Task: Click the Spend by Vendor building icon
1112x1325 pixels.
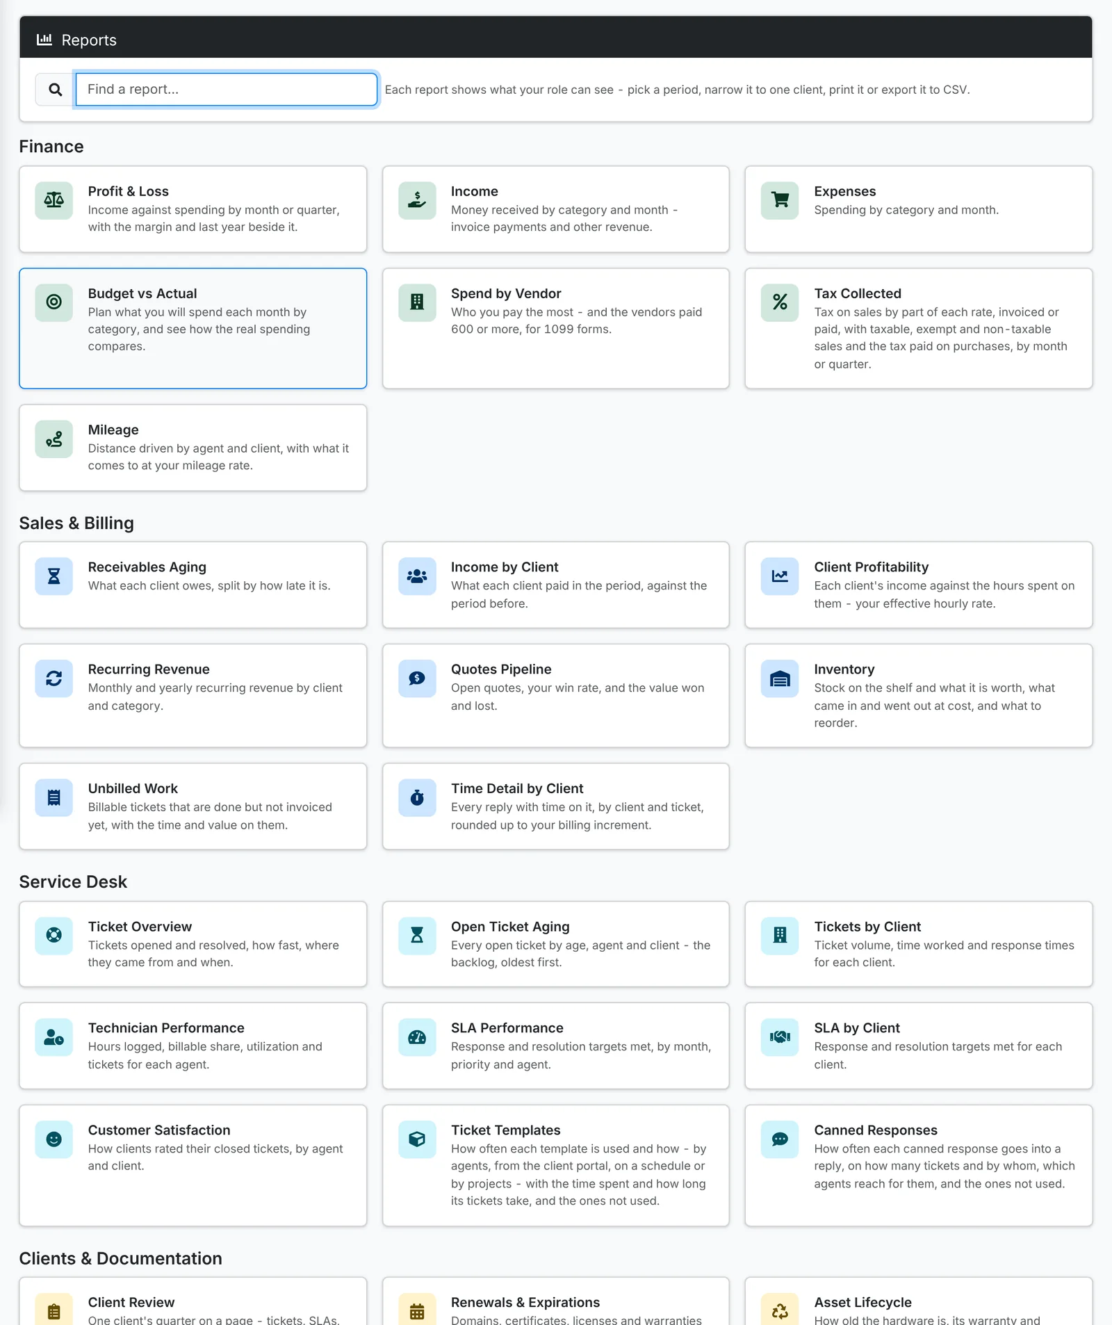Action: pyautogui.click(x=417, y=302)
